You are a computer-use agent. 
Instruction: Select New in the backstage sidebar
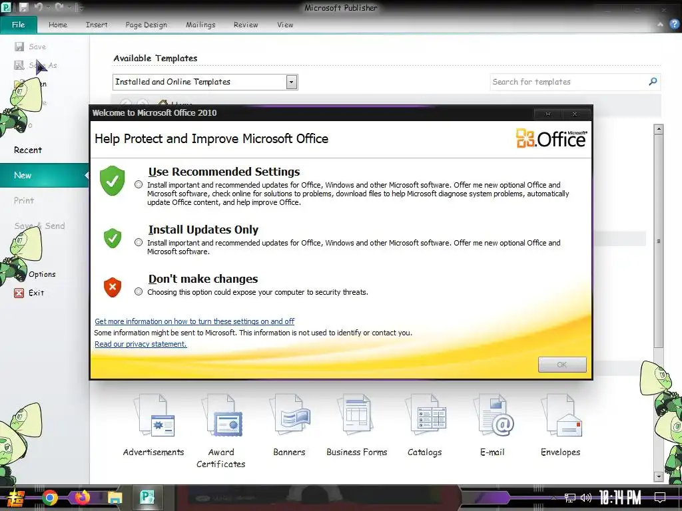[45, 175]
